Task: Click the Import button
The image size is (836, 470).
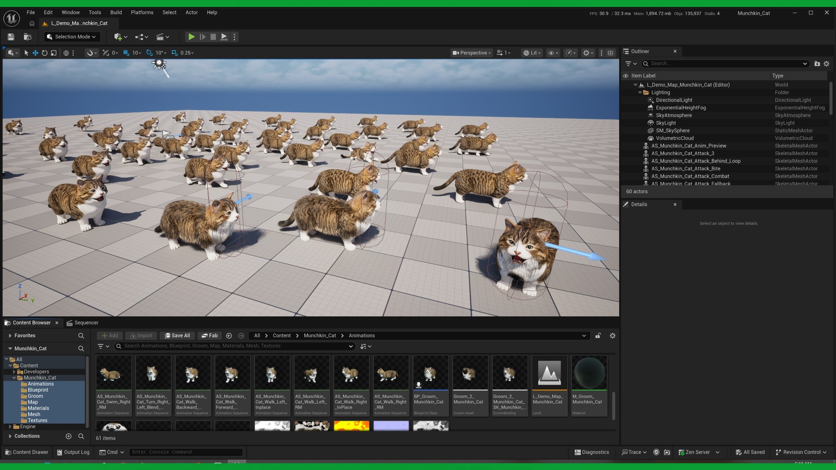Action: (x=141, y=336)
